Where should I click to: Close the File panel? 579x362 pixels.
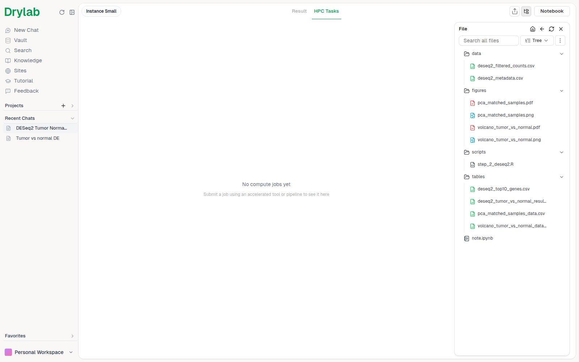click(561, 29)
